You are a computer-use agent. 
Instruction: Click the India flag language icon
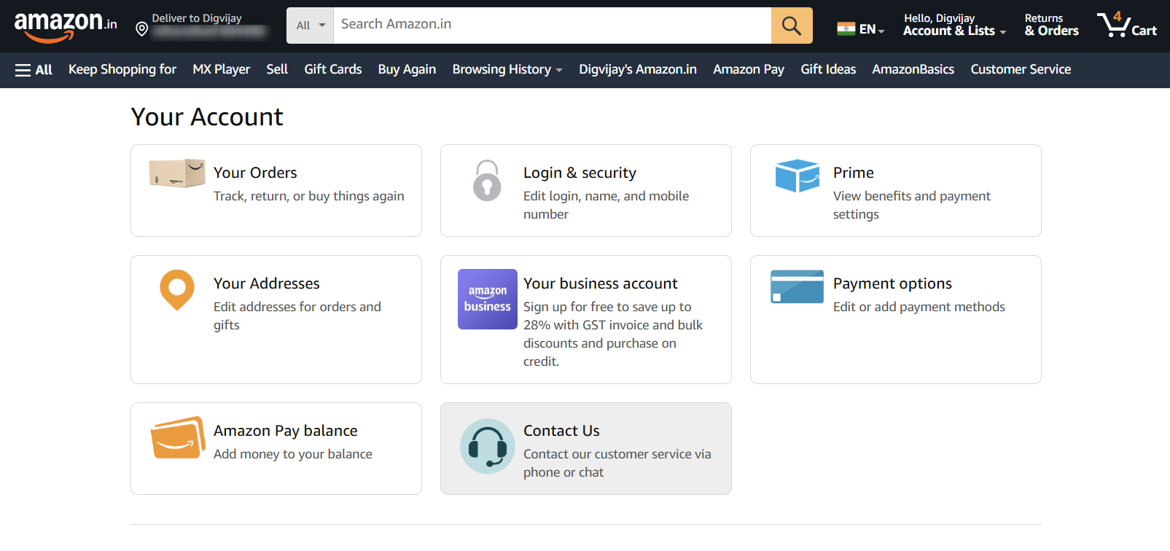click(846, 29)
